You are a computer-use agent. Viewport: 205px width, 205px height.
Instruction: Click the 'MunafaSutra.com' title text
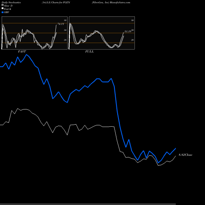(120, 2)
